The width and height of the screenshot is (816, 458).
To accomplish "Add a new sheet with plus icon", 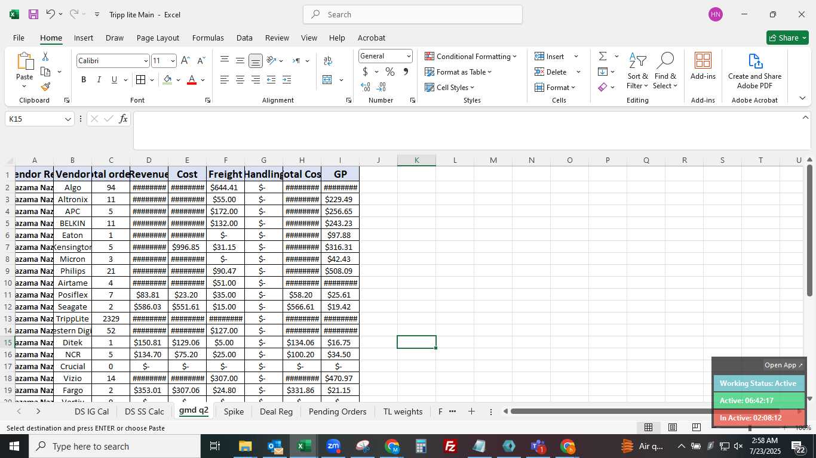I will coord(471,411).
